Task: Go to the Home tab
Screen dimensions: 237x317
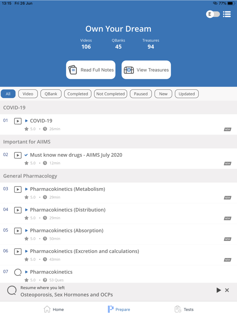Action: [53, 309]
